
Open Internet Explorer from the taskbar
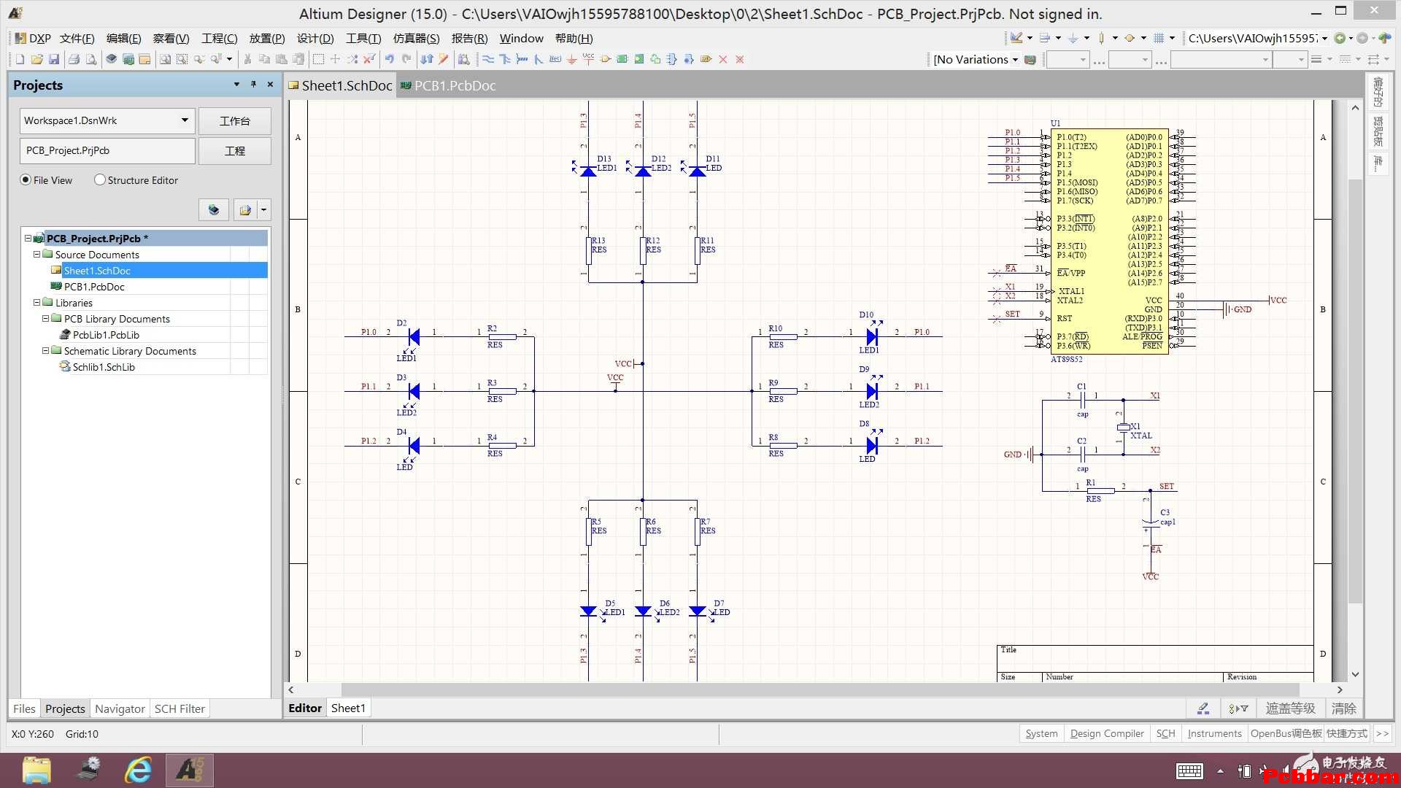[x=138, y=770]
